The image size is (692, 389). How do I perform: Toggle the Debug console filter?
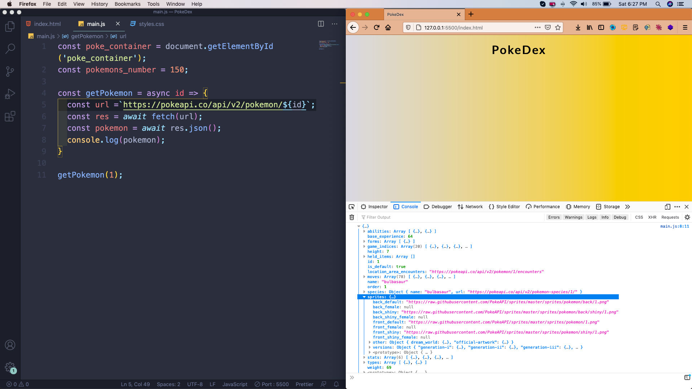(x=620, y=217)
